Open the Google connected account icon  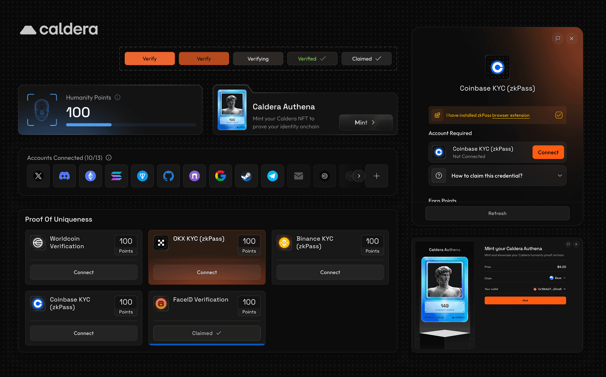click(x=220, y=176)
